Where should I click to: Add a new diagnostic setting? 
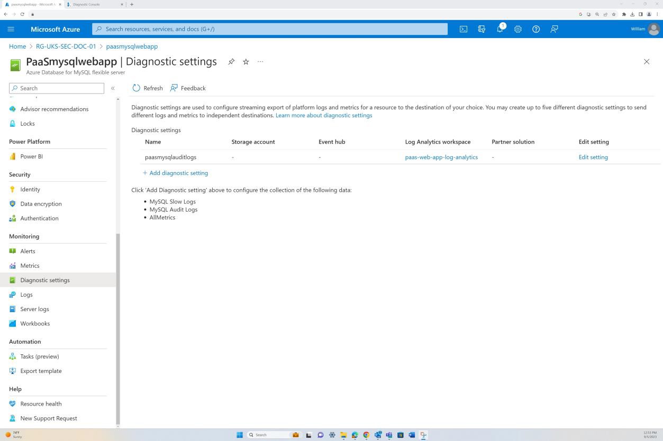[175, 173]
